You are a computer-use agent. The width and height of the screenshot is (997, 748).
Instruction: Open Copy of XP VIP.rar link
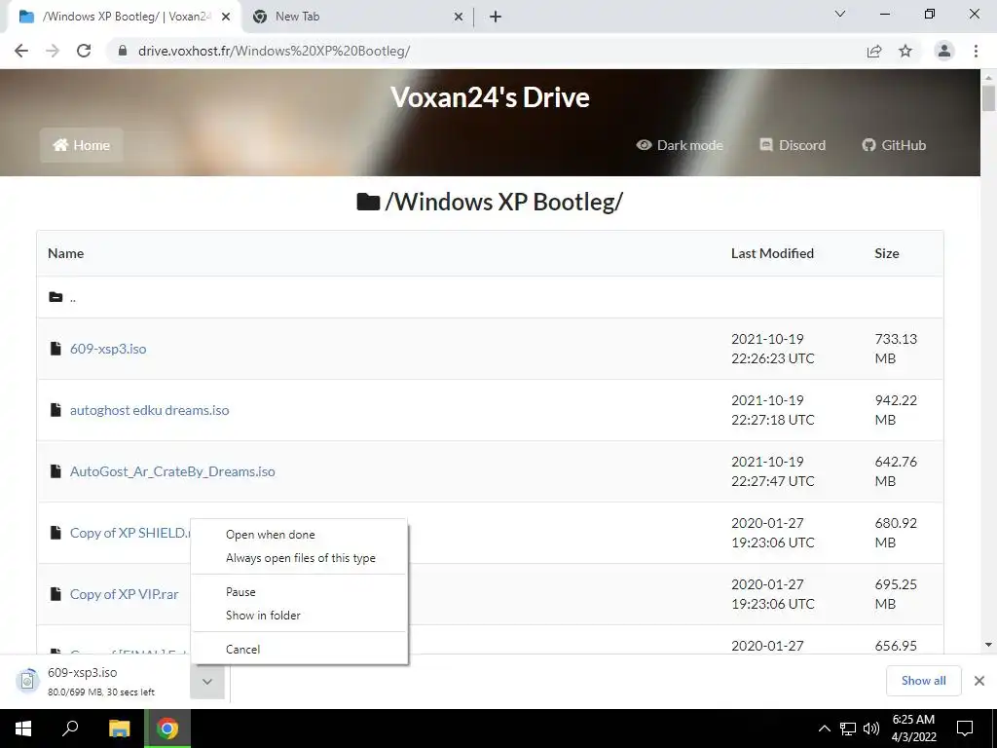124,594
